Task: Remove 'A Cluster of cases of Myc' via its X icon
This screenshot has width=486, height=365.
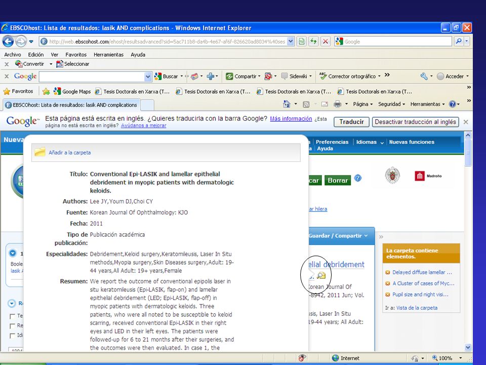Action: (x=387, y=283)
